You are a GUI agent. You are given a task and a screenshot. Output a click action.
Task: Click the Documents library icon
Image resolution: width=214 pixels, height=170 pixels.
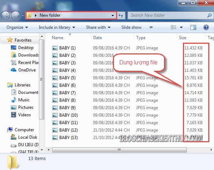click(x=14, y=92)
